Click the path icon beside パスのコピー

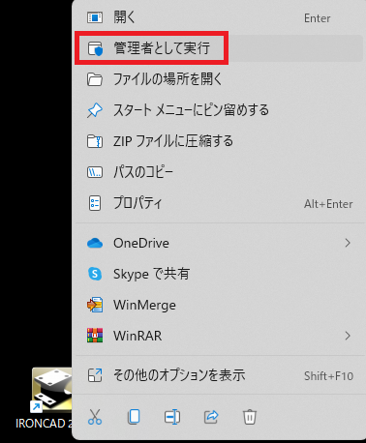[95, 172]
